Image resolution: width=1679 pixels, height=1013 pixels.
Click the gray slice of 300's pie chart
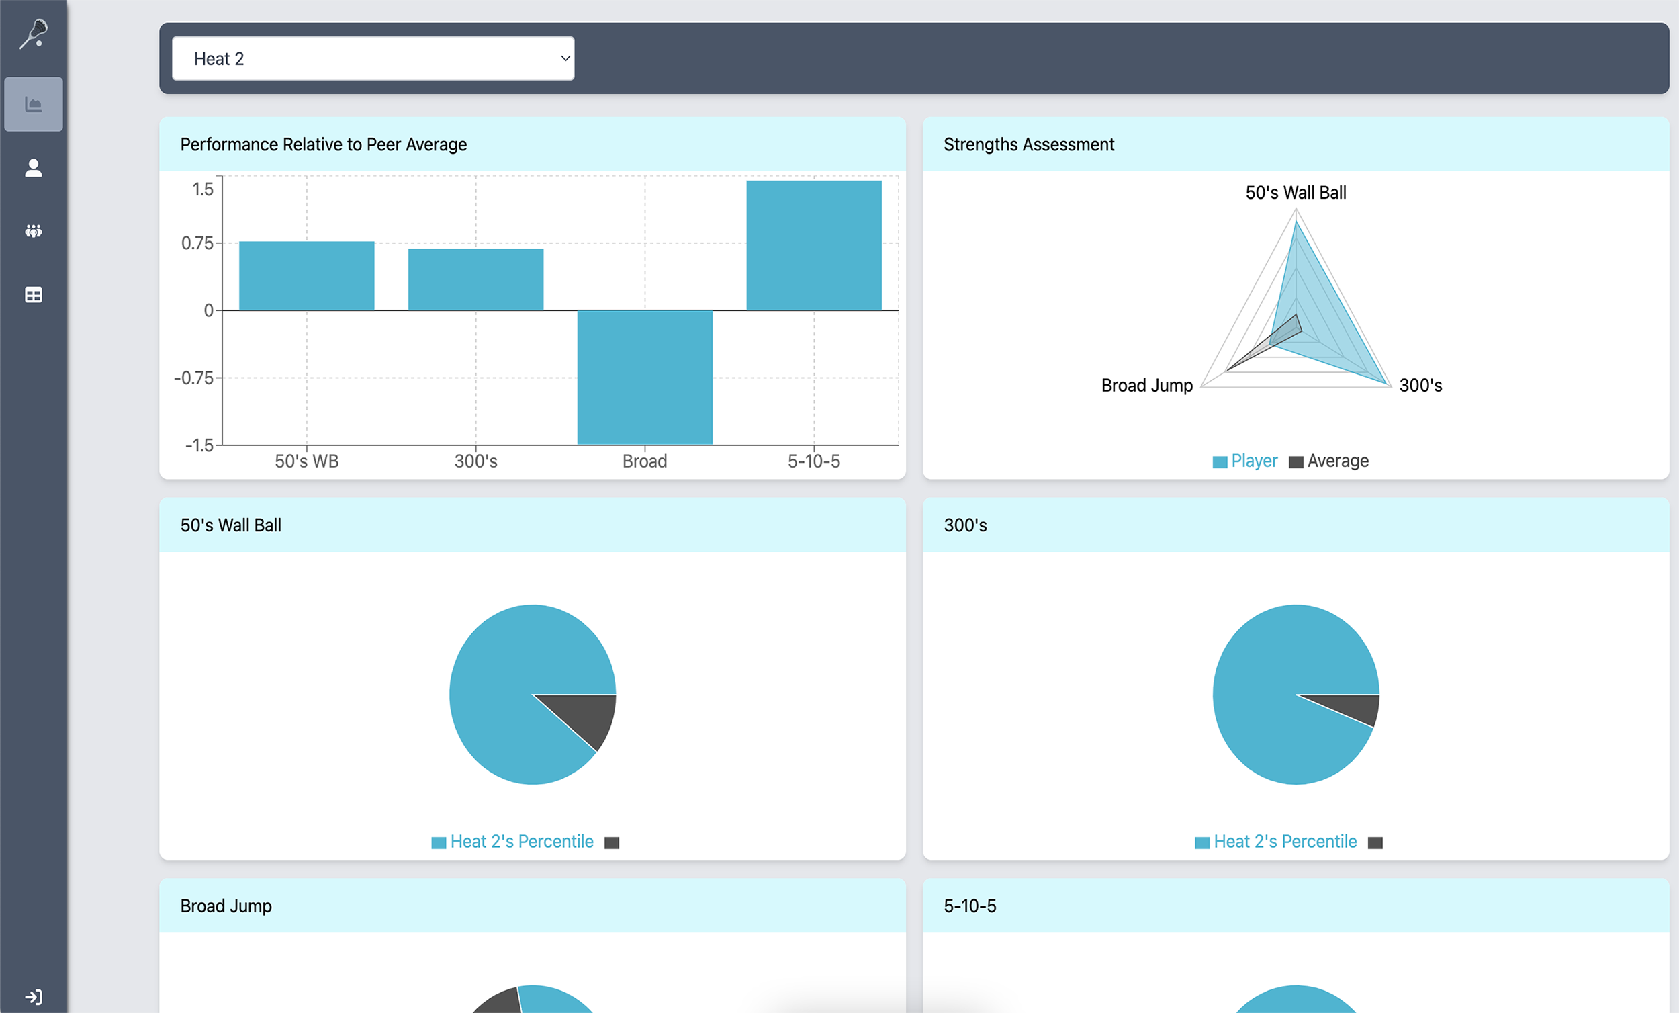click(x=1353, y=708)
